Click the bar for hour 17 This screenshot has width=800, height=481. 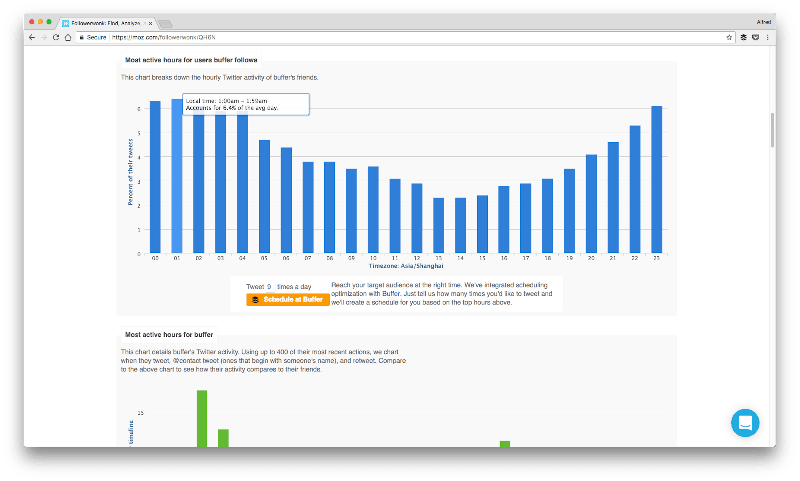[x=526, y=218]
